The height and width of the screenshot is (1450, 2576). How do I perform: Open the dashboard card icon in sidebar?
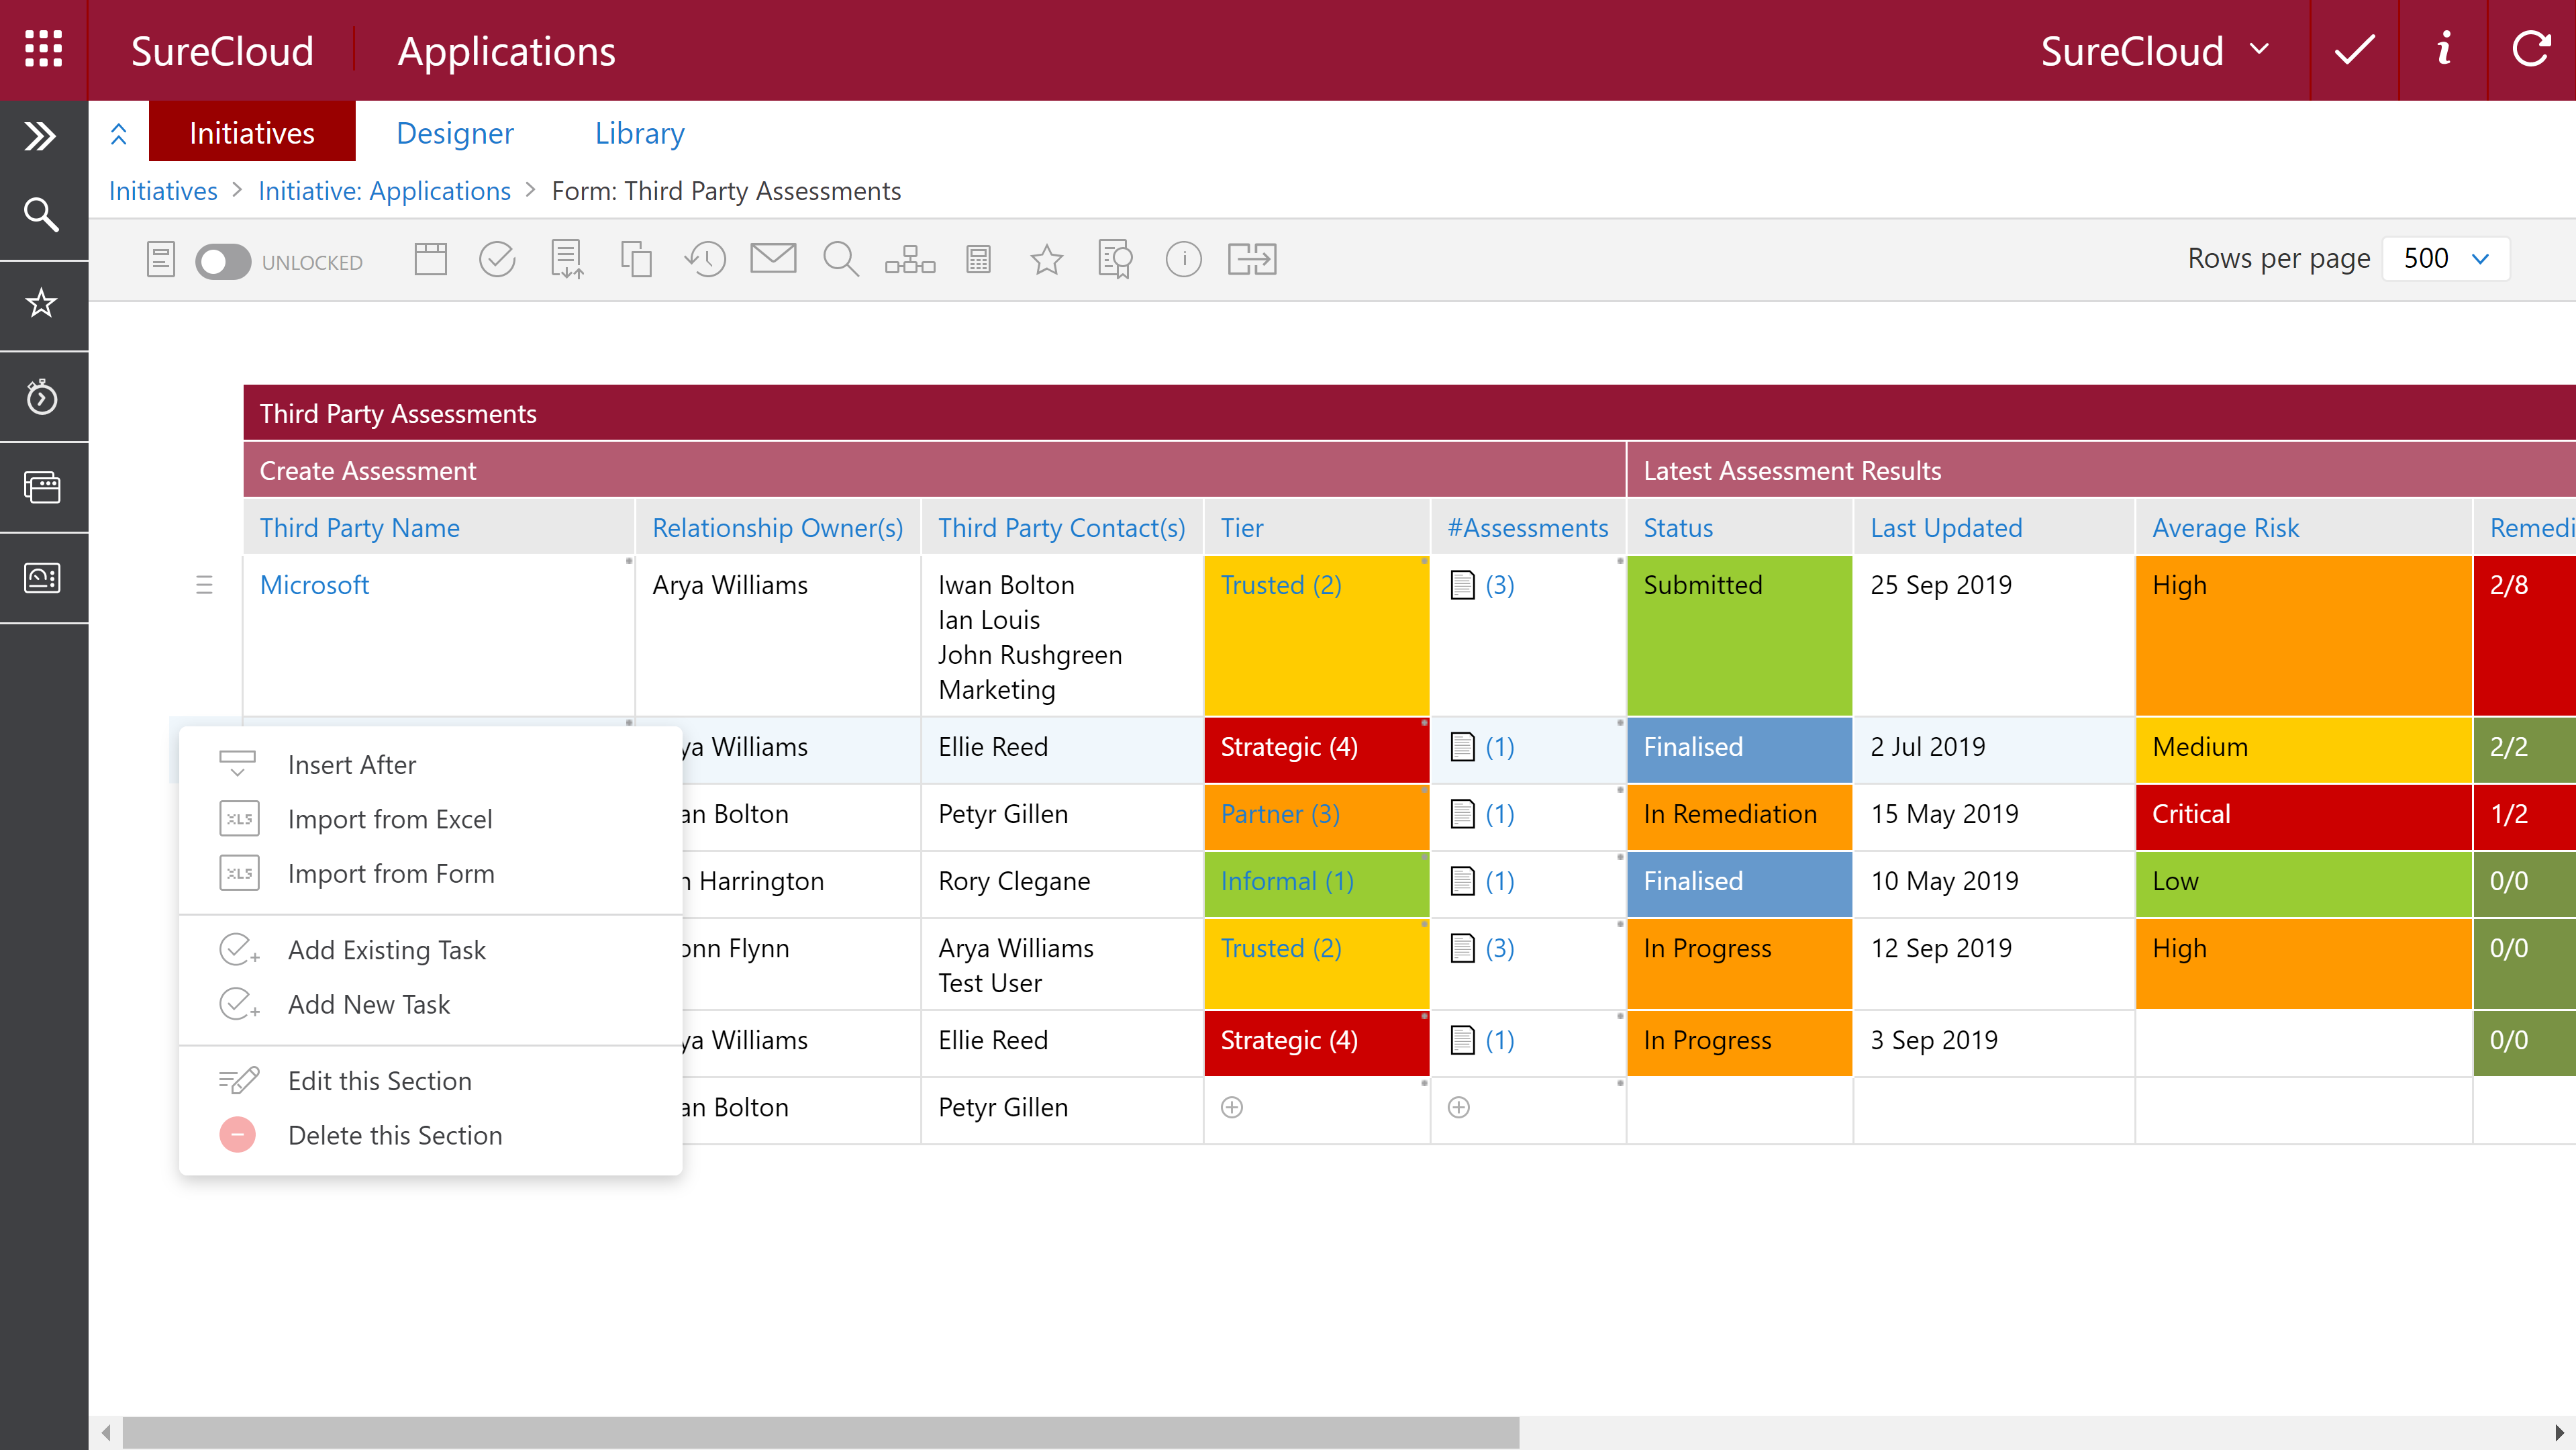point(41,578)
